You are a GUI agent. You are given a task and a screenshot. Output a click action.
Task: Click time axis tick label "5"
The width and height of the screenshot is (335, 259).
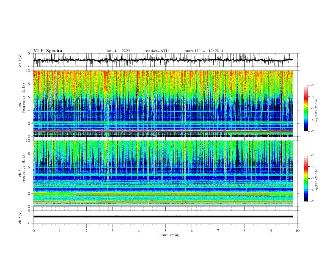coord(165,231)
